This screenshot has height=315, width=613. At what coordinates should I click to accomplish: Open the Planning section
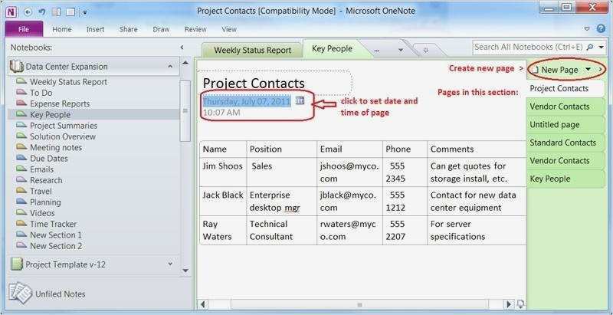[x=45, y=202]
